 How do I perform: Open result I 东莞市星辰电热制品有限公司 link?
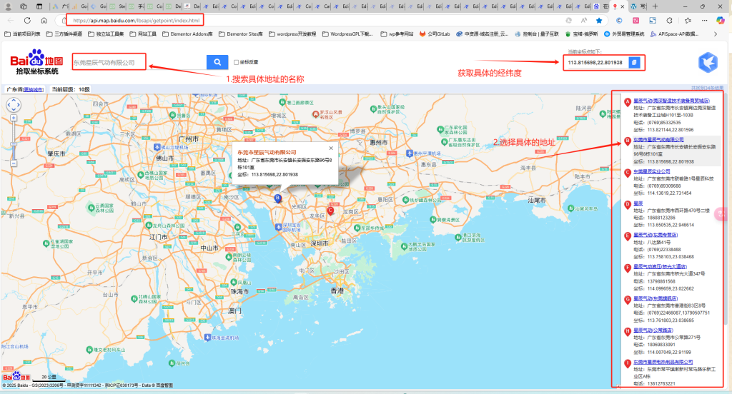[663, 362]
